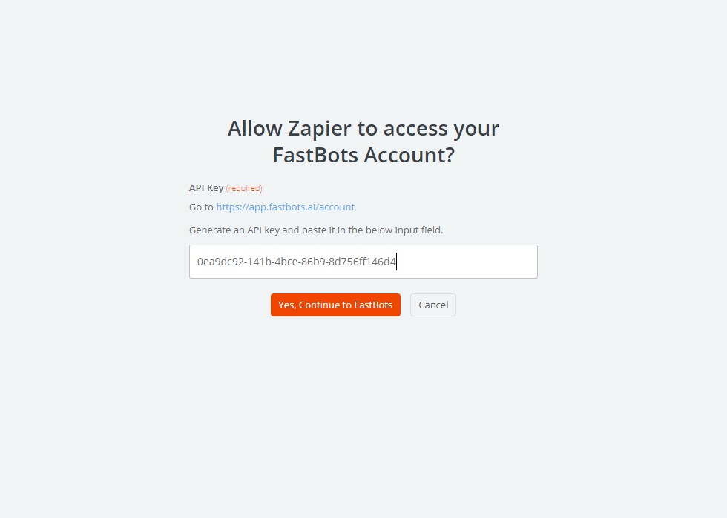727x518 pixels.
Task: Dismiss the dialog via Cancel
Action: [432, 305]
